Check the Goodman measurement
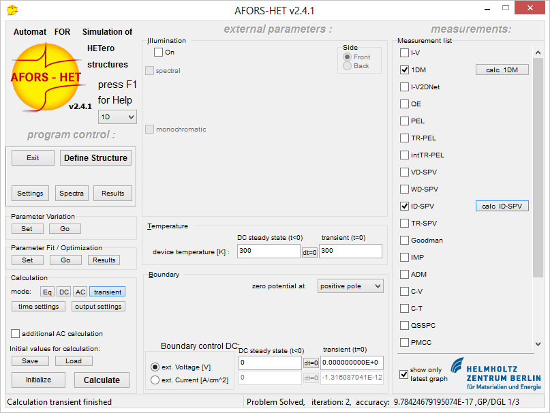 (404, 241)
